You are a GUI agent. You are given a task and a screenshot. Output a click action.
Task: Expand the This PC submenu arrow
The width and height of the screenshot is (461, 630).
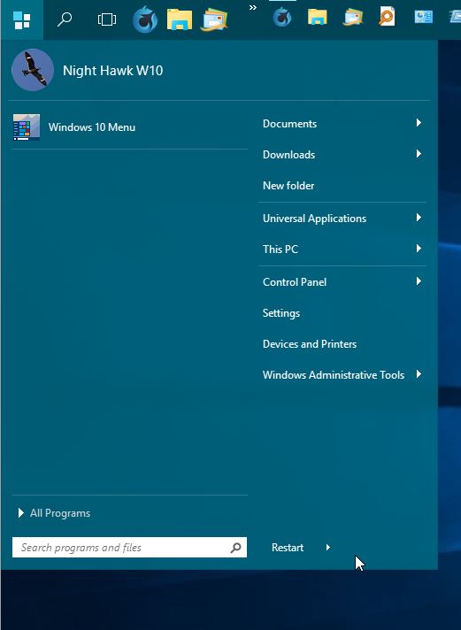[x=419, y=249]
